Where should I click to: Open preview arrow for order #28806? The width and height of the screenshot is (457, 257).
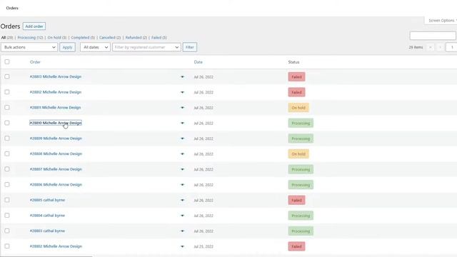[x=182, y=185]
